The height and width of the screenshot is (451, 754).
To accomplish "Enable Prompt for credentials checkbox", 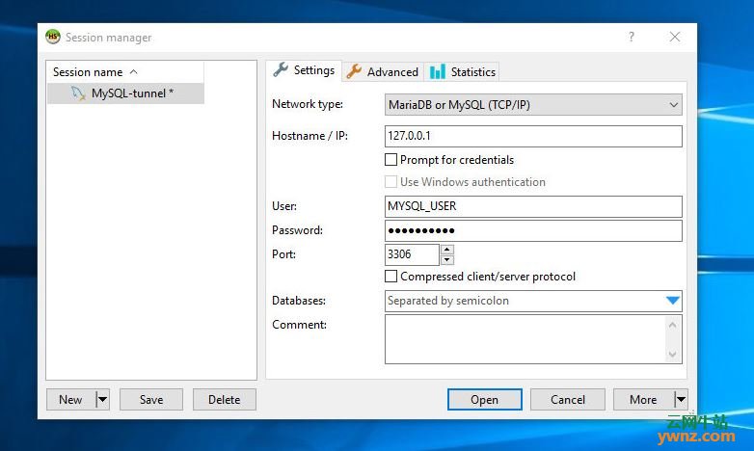I will coord(390,160).
